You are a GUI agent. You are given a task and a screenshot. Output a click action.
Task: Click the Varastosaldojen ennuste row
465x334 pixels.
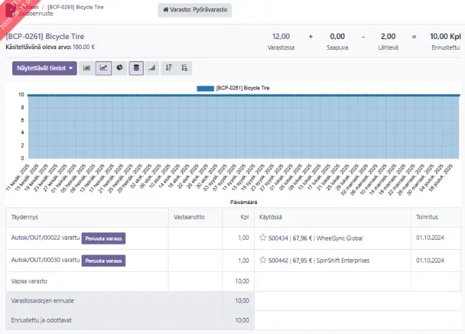coord(130,301)
